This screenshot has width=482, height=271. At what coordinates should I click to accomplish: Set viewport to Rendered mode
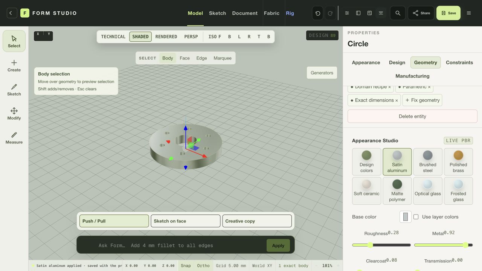point(166,37)
